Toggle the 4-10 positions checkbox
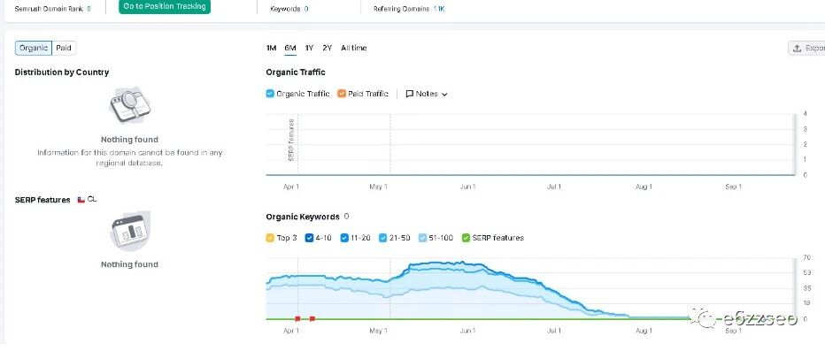Image resolution: width=825 pixels, height=351 pixels. pyautogui.click(x=309, y=238)
